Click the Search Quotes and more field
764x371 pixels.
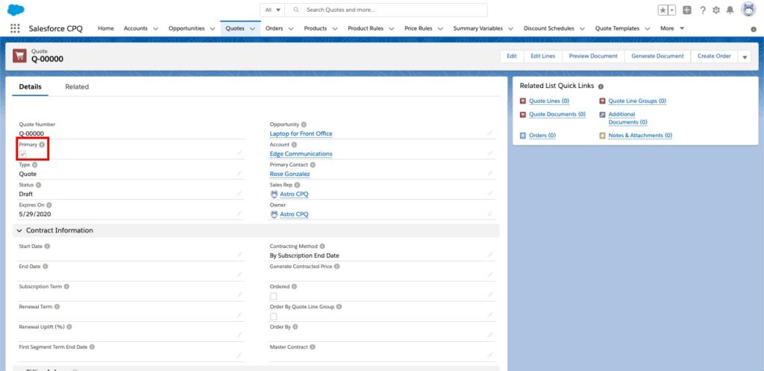(386, 10)
